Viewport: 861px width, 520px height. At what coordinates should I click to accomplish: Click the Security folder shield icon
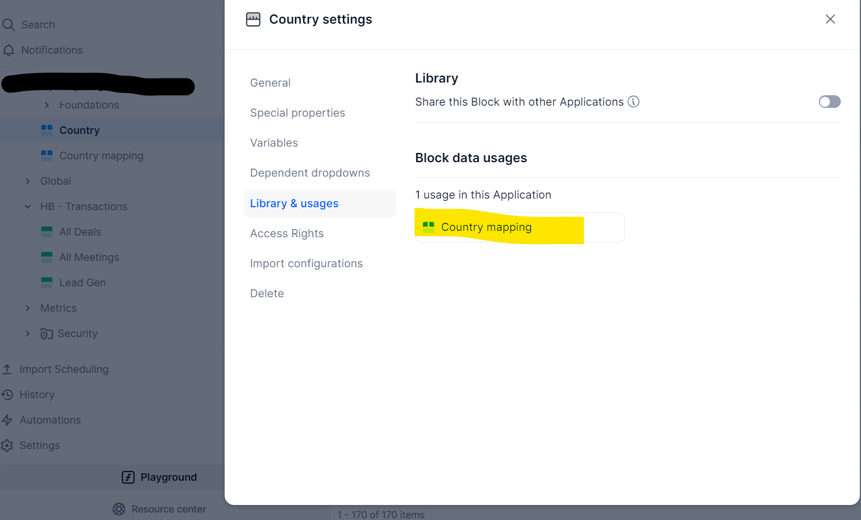pyautogui.click(x=47, y=334)
